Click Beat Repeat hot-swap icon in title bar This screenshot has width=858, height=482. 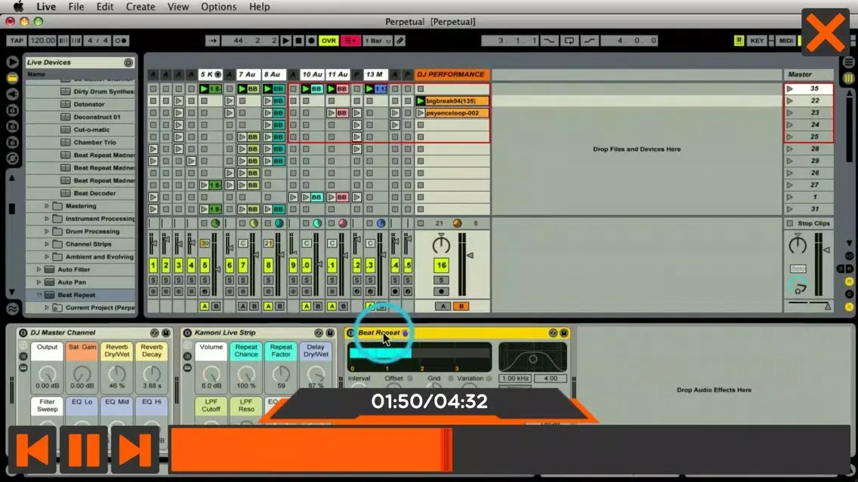(x=553, y=333)
